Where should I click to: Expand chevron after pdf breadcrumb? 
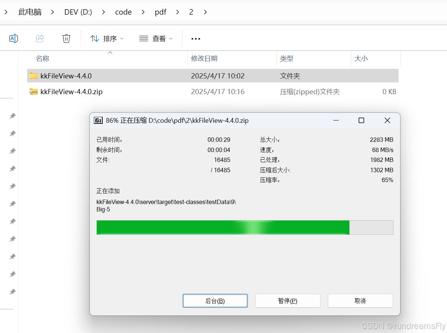[178, 12]
